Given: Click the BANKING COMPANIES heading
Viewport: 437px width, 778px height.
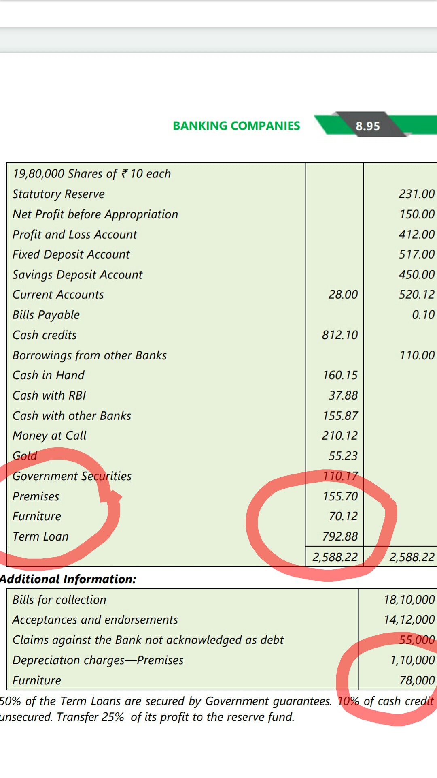Looking at the screenshot, I should (x=236, y=126).
